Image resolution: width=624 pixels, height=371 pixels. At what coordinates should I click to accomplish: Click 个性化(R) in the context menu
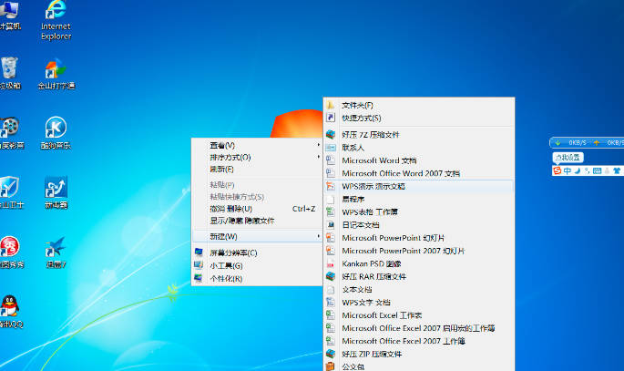[226, 279]
